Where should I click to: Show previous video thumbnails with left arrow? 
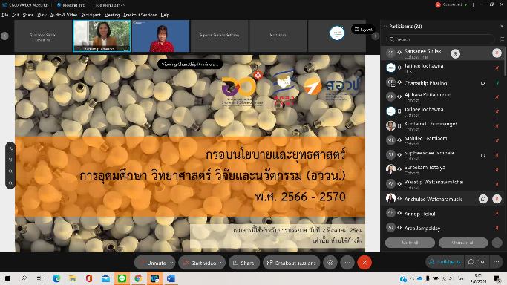coord(4,36)
